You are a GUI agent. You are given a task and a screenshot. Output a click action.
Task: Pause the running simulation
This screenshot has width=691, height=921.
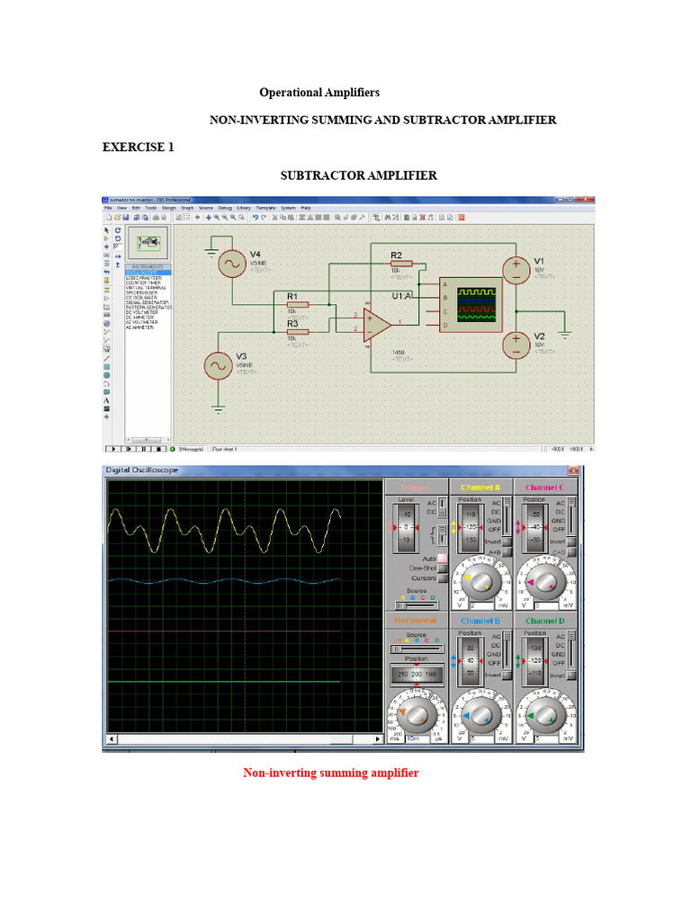click(143, 450)
